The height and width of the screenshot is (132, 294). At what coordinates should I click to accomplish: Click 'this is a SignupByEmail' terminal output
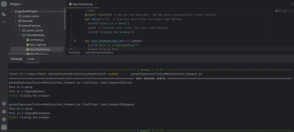pos(27,91)
